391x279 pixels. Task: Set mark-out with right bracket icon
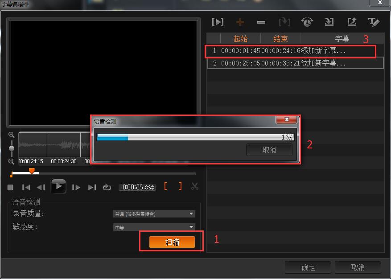(x=180, y=186)
